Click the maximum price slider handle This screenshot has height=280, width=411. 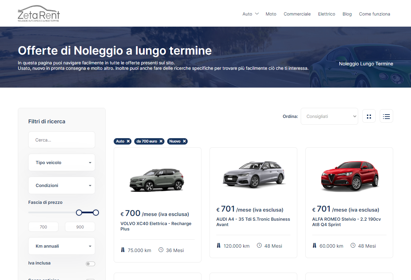(96, 213)
